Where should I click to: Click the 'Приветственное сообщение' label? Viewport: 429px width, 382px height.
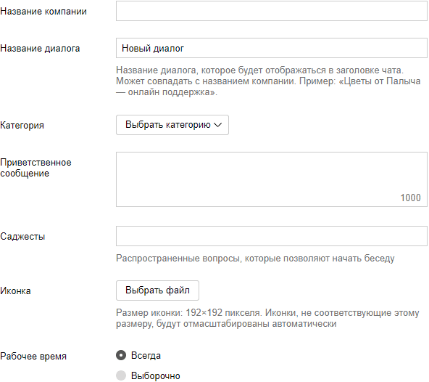point(36,168)
